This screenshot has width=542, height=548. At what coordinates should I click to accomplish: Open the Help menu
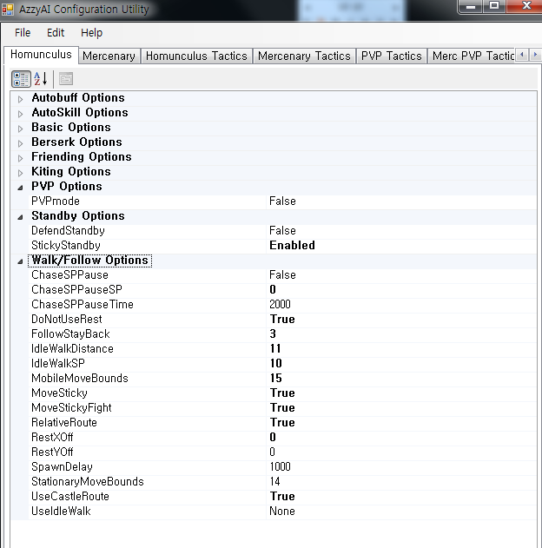pos(91,33)
